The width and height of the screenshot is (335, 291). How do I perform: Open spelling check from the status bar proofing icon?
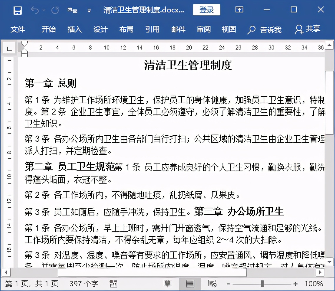click(x=113, y=283)
